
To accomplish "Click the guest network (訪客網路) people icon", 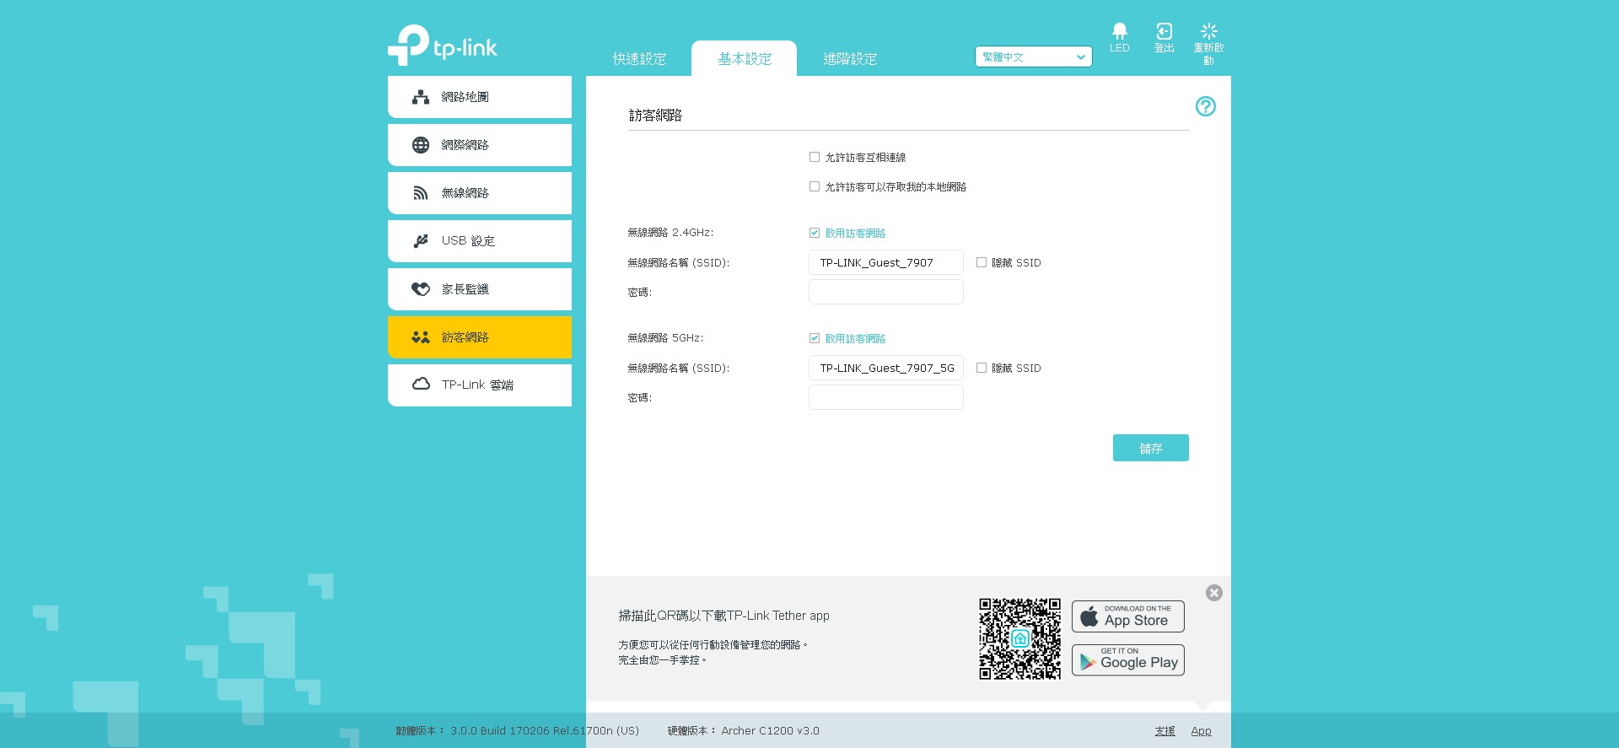I will tap(420, 337).
